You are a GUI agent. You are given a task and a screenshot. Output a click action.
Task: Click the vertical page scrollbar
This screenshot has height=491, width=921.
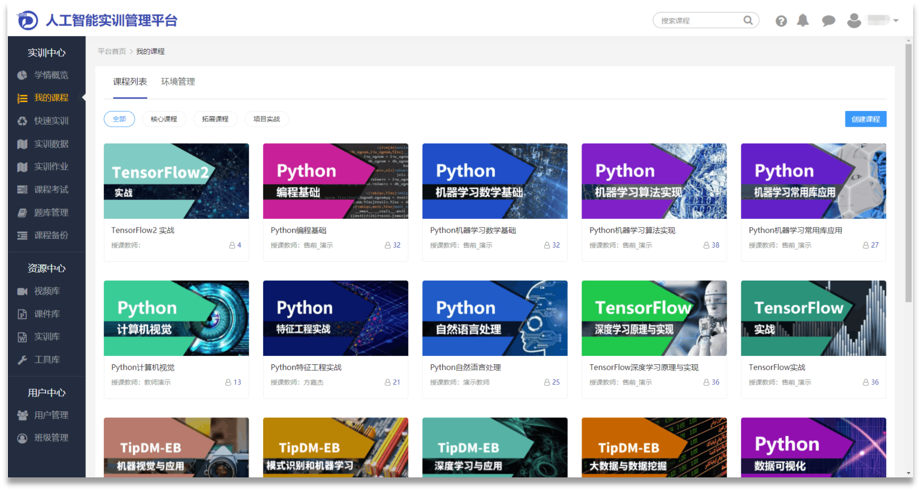pyautogui.click(x=908, y=173)
